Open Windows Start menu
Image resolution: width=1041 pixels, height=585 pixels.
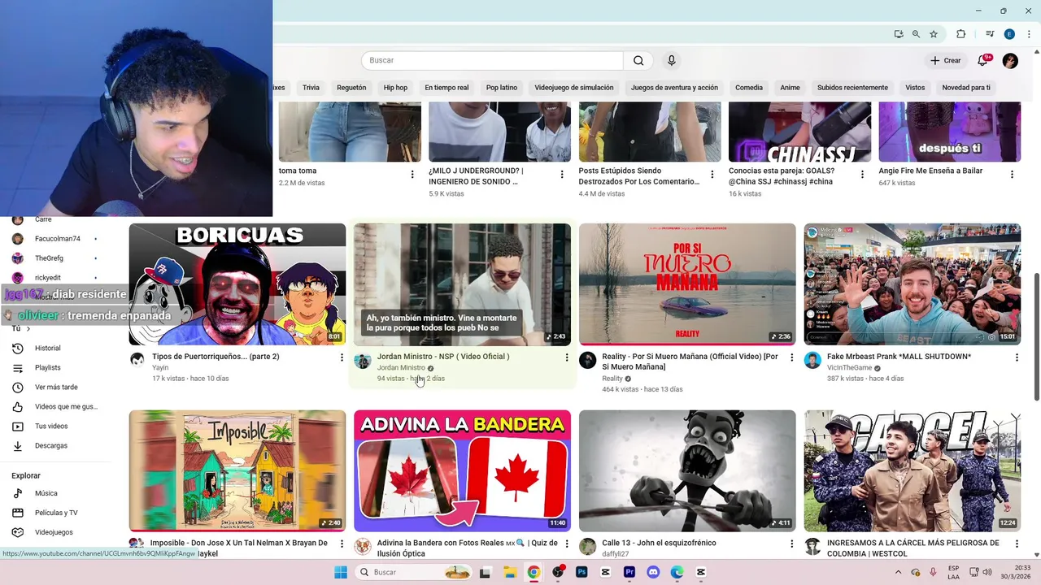[x=341, y=572]
